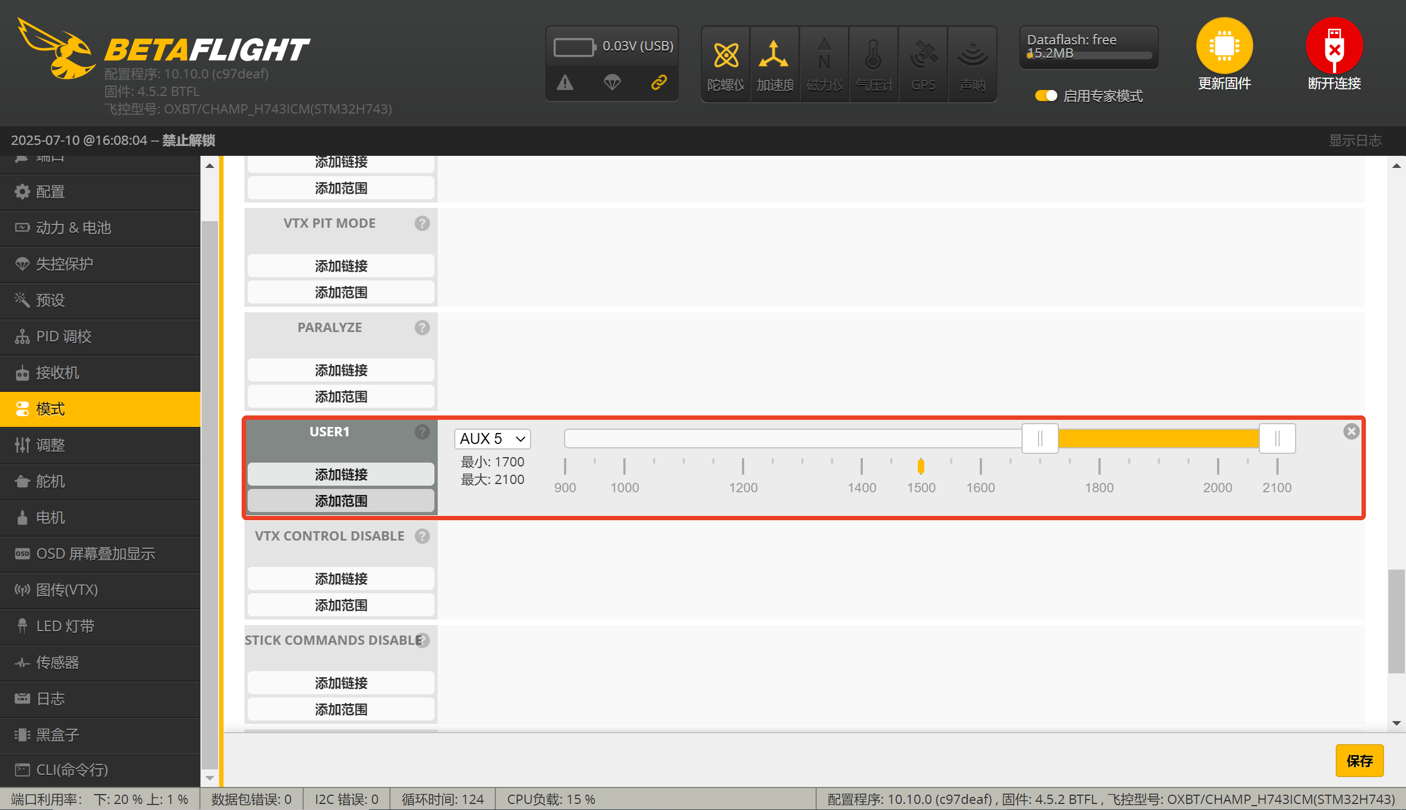
Task: Click the Show Log link
Action: 1354,140
